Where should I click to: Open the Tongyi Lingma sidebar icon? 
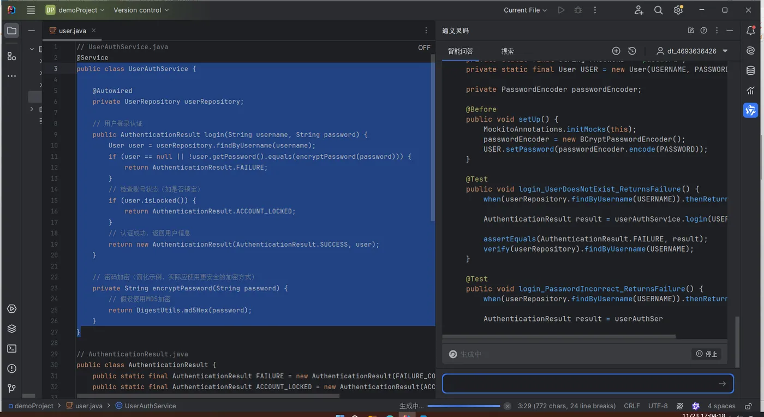point(750,110)
